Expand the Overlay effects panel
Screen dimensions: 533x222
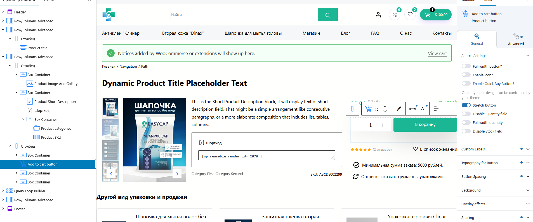[528, 204]
